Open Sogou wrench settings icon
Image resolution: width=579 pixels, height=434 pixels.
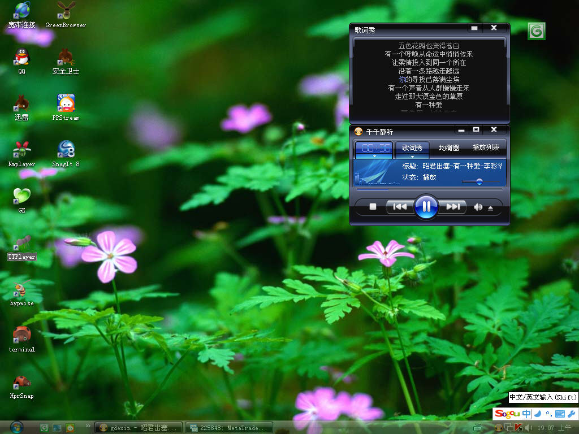tap(571, 414)
